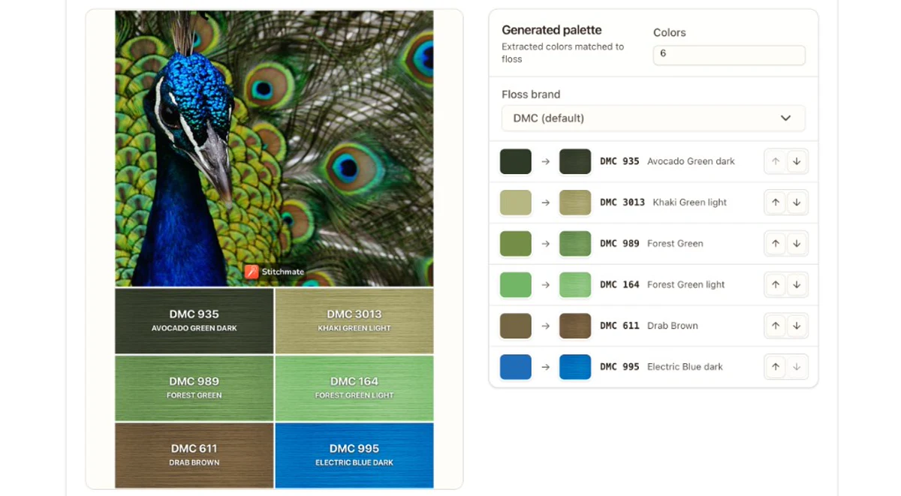Select the matched floss swatch for DMC 935
901x496 pixels.
coord(575,161)
